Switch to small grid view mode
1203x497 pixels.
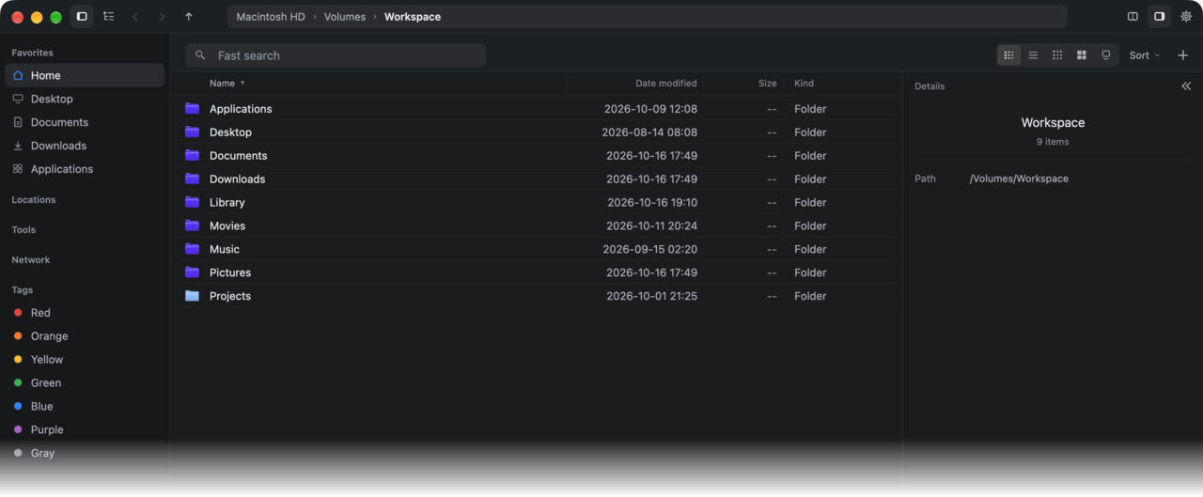point(1057,55)
